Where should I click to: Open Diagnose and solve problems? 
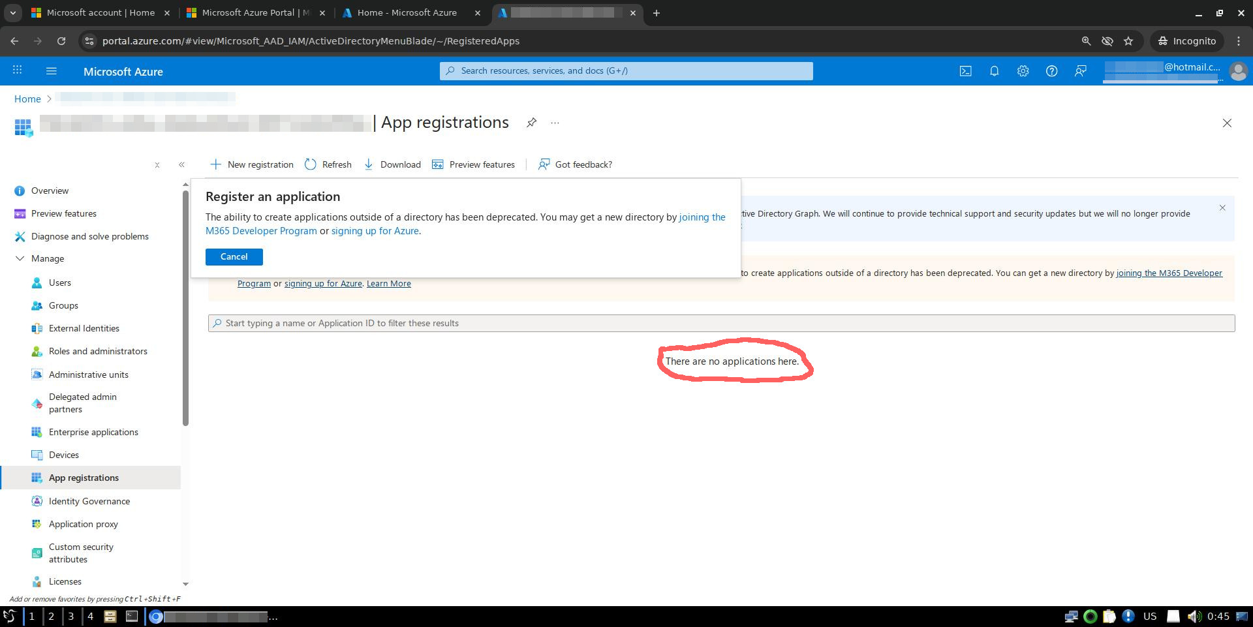[91, 236]
